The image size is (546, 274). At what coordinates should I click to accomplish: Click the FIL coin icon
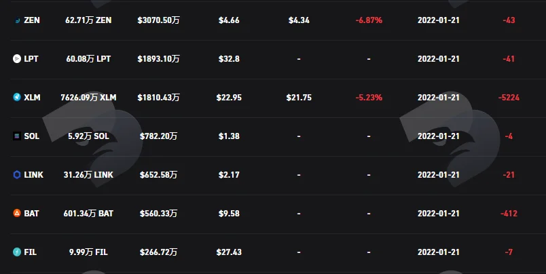pyautogui.click(x=17, y=252)
